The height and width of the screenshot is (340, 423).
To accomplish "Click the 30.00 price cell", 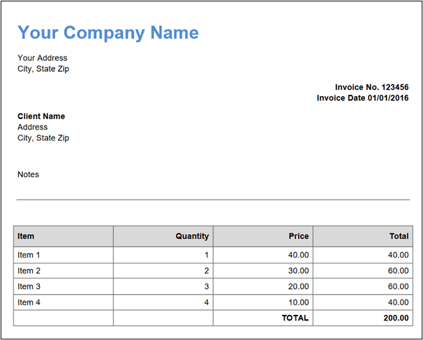I will (299, 270).
